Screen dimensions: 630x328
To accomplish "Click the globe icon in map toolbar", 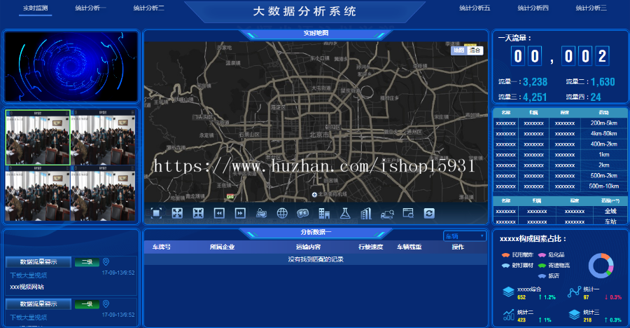I will click(283, 213).
